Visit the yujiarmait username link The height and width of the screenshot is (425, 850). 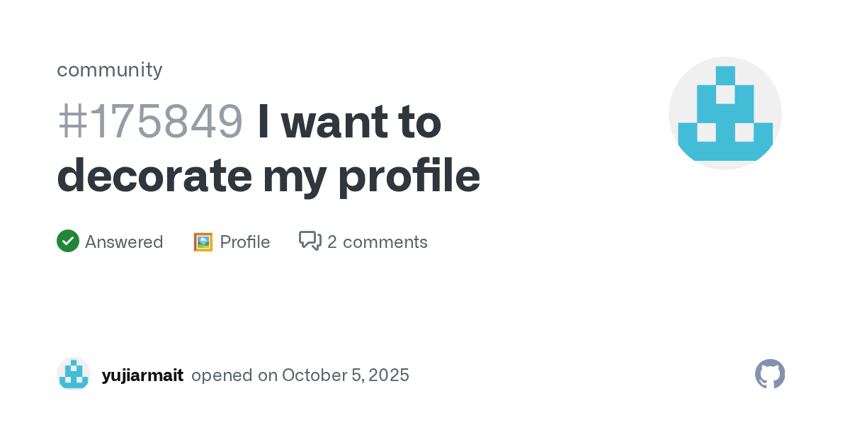coord(142,375)
